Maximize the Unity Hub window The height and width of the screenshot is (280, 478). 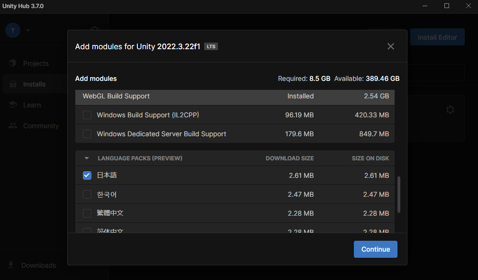[x=447, y=6]
